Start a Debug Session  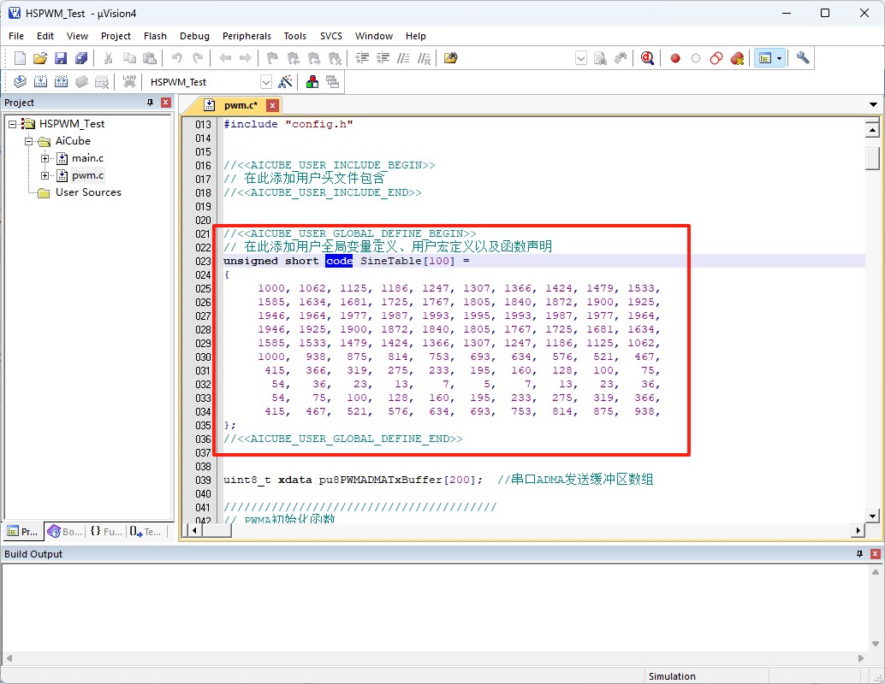click(x=647, y=57)
